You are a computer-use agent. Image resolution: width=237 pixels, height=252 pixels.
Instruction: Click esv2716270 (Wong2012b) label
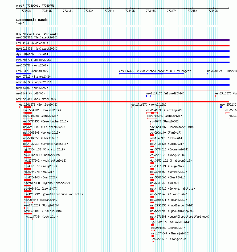(149, 105)
